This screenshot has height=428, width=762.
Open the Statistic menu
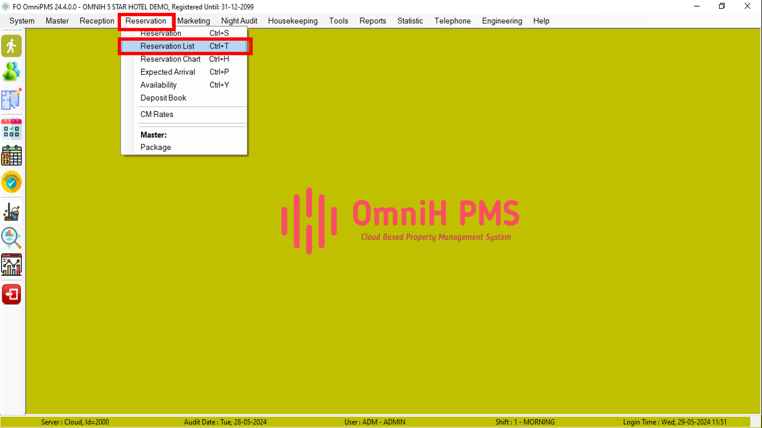pyautogui.click(x=410, y=21)
